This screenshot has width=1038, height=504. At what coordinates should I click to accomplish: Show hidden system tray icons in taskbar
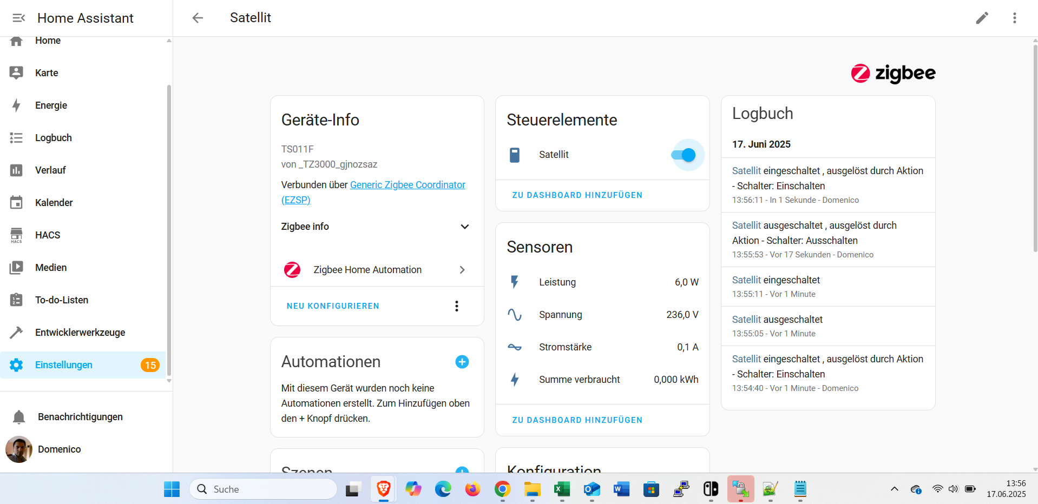[x=894, y=489]
